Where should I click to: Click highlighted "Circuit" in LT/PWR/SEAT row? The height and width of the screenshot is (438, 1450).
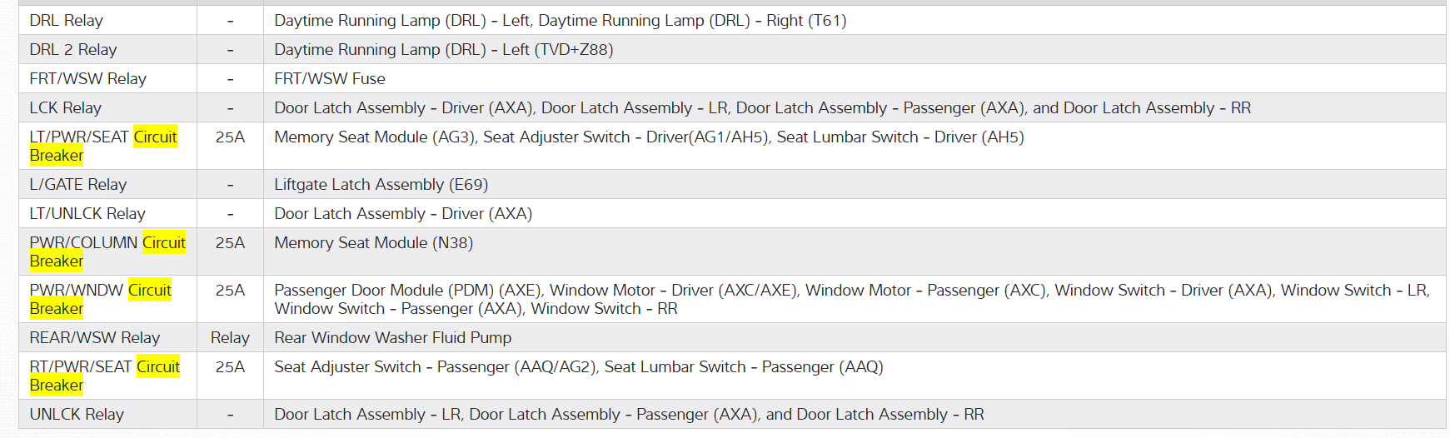(156, 137)
